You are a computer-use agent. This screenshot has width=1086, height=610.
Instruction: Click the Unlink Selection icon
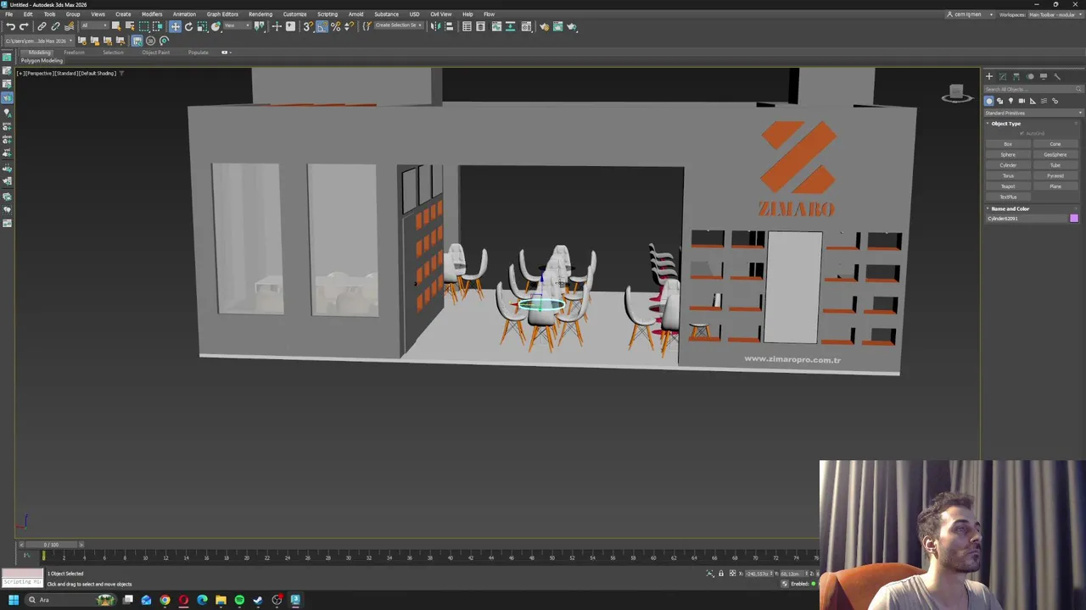click(55, 26)
